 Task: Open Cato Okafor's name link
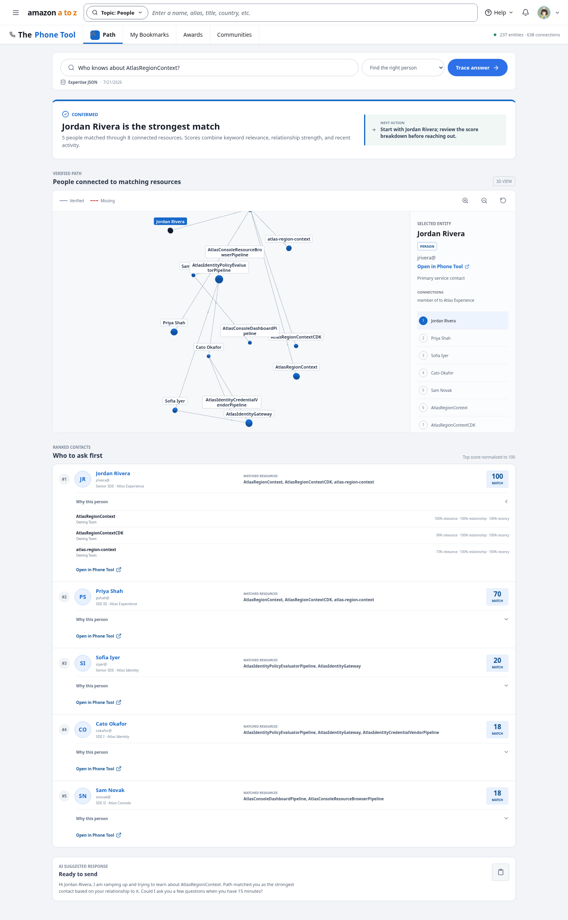pos(111,724)
